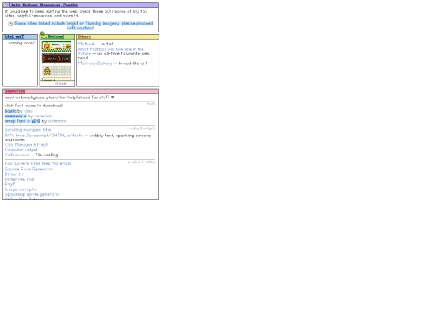The width and height of the screenshot is (428, 321).
Task: Open the Spaceship sprite generator link
Action: tap(32, 194)
